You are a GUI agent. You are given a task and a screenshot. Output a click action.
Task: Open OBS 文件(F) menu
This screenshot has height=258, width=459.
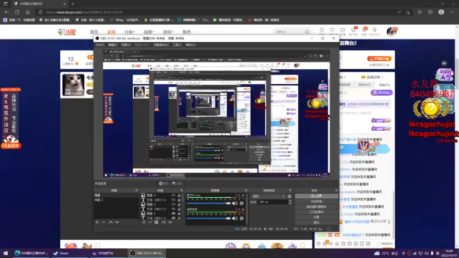tap(99, 45)
